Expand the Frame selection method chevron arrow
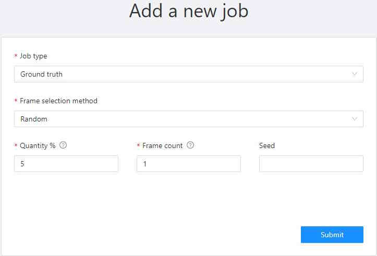The width and height of the screenshot is (377, 256). point(355,119)
